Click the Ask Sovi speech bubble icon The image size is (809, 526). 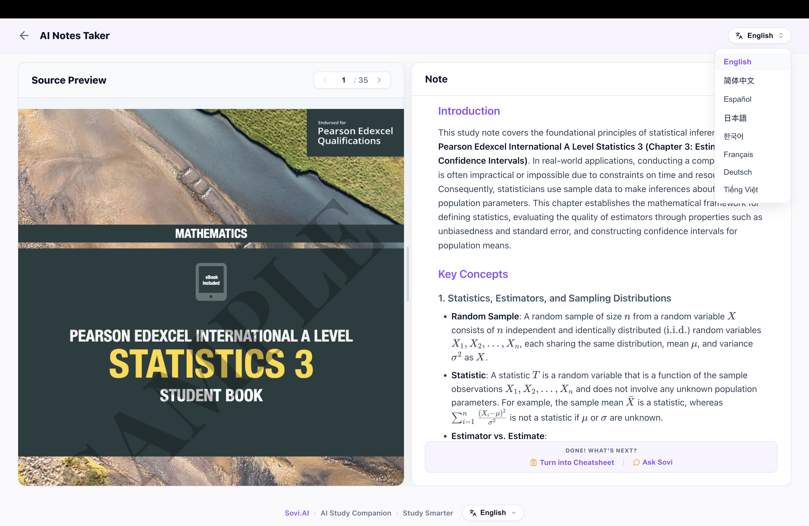pyautogui.click(x=636, y=462)
